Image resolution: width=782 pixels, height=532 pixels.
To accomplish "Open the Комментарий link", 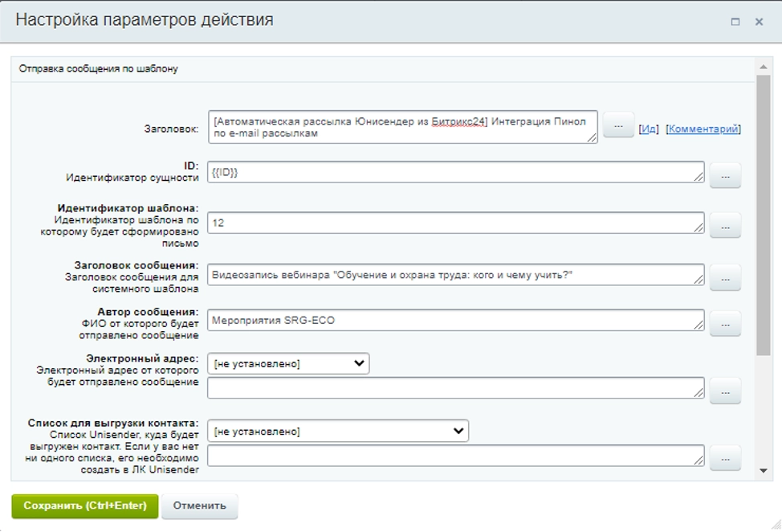I will (x=703, y=129).
